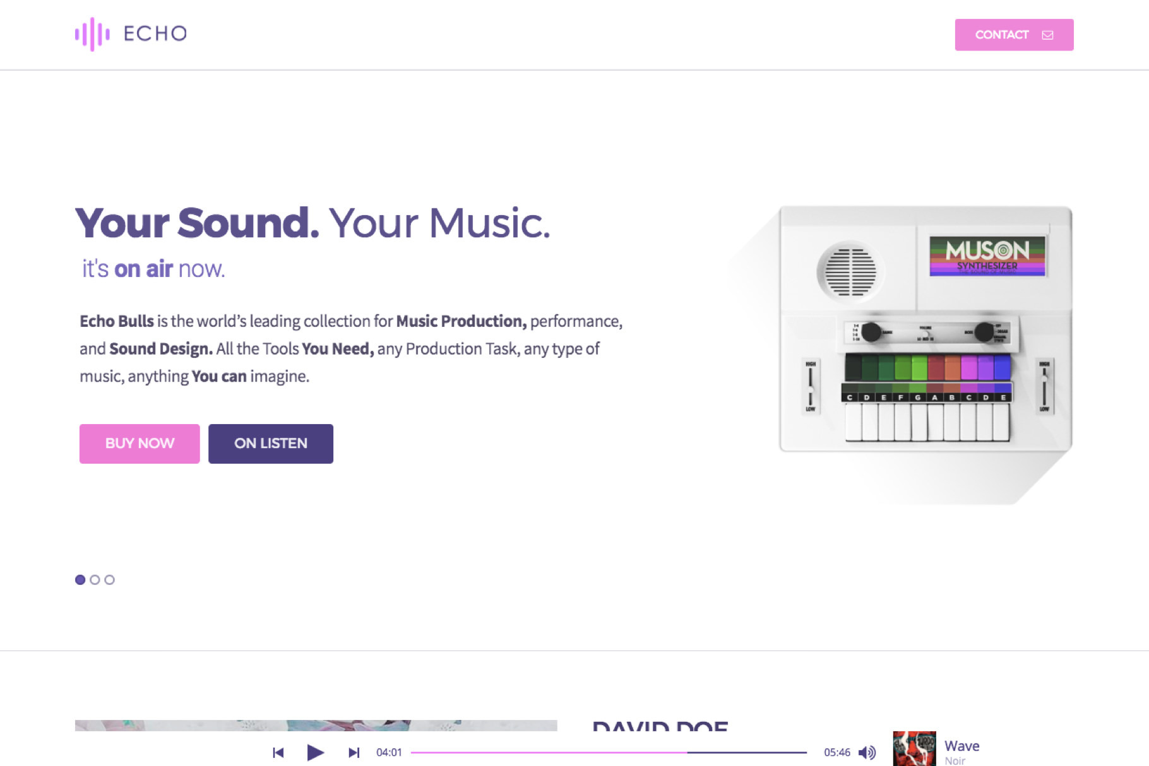This screenshot has height=766, width=1149.
Task: Switch to the second carousel slide dot
Action: (95, 580)
